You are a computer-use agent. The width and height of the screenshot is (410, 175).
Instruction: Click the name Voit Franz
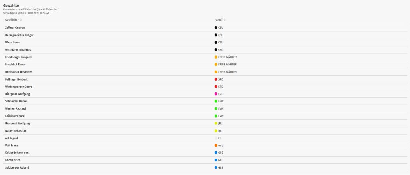click(x=12, y=146)
